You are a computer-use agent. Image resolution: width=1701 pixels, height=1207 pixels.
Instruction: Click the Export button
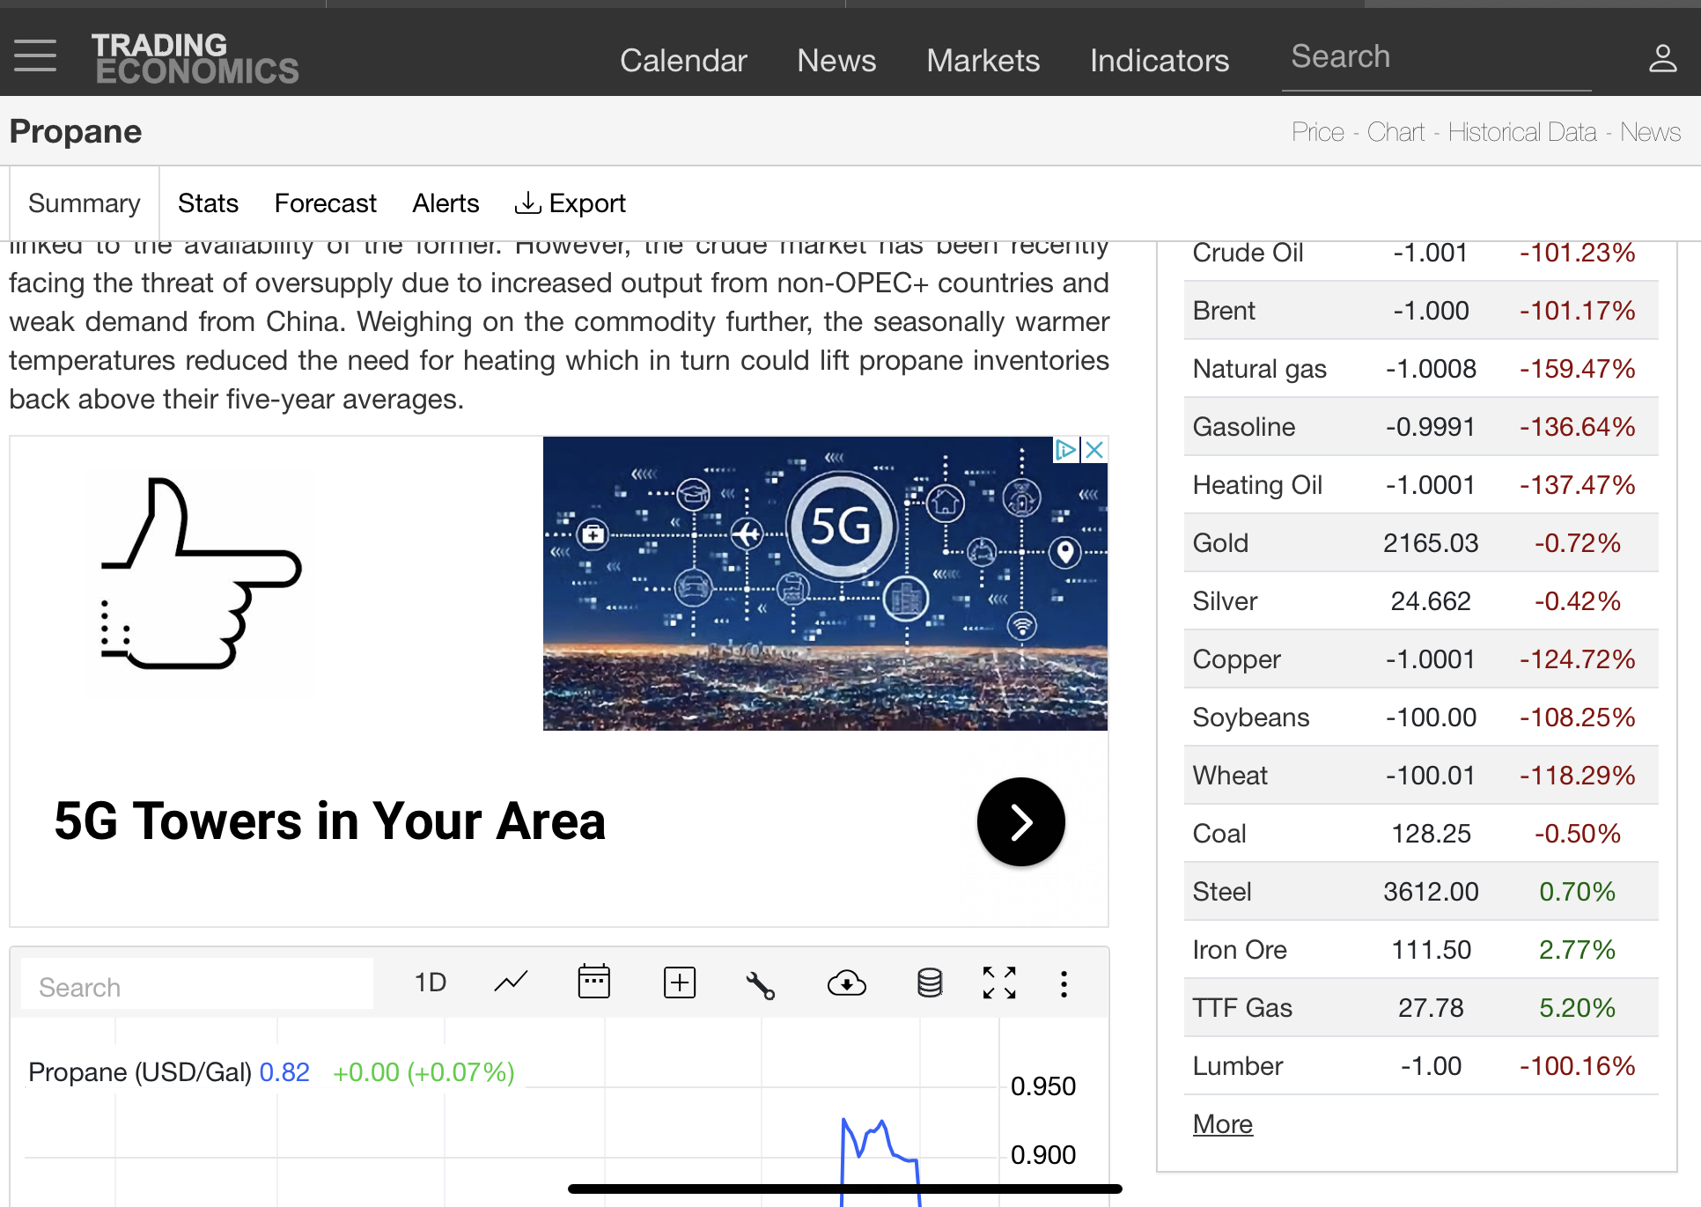[x=570, y=203]
